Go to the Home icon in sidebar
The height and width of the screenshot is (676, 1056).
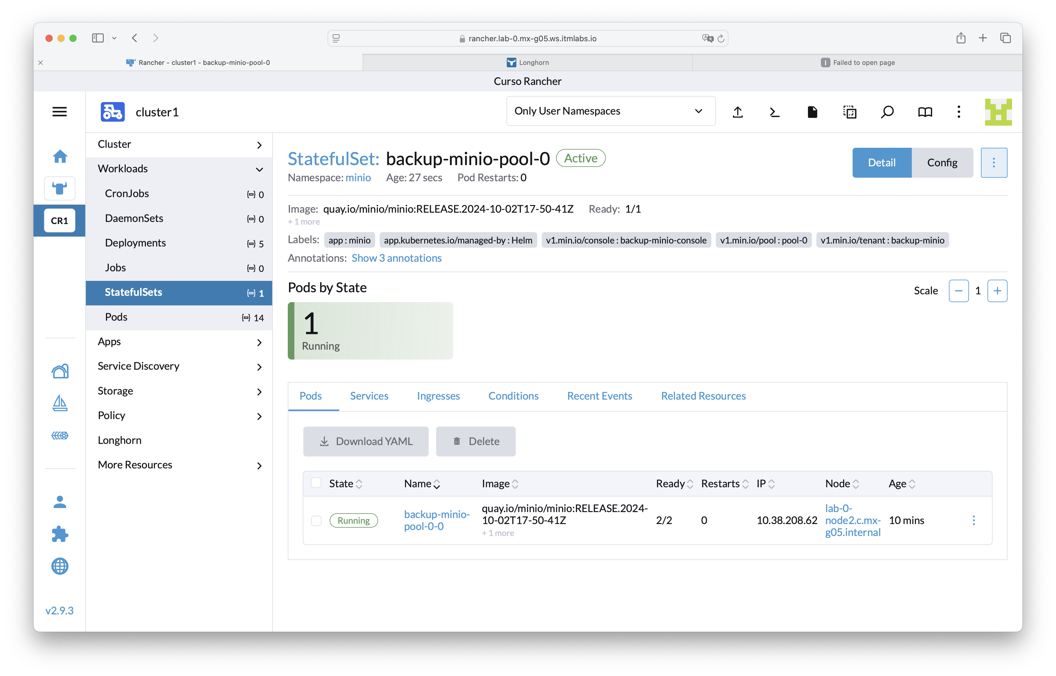point(60,156)
